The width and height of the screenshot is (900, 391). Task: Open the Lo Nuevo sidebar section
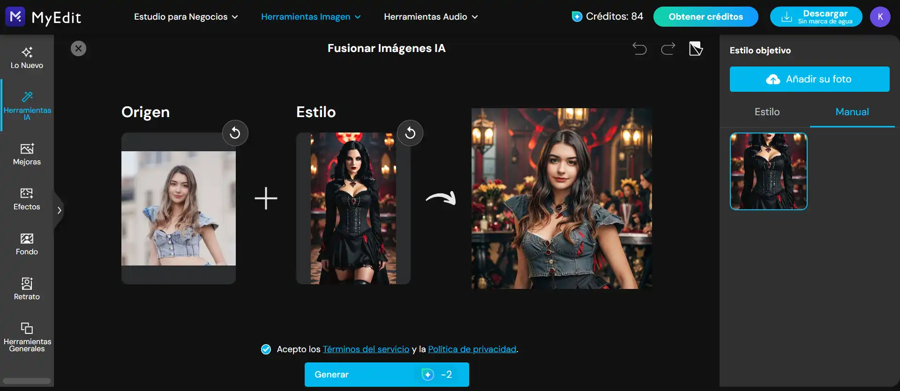pyautogui.click(x=27, y=58)
